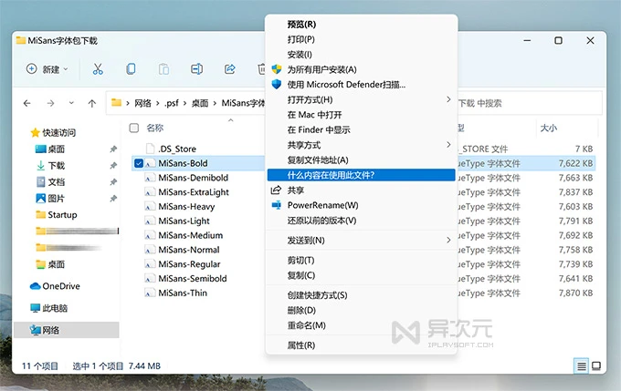The height and width of the screenshot is (391, 621).
Task: Select the .DS_Store file
Action: 177,149
